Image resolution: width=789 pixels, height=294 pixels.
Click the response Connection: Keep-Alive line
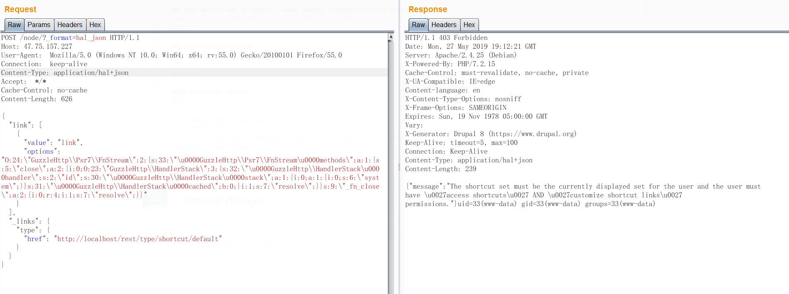447,152
